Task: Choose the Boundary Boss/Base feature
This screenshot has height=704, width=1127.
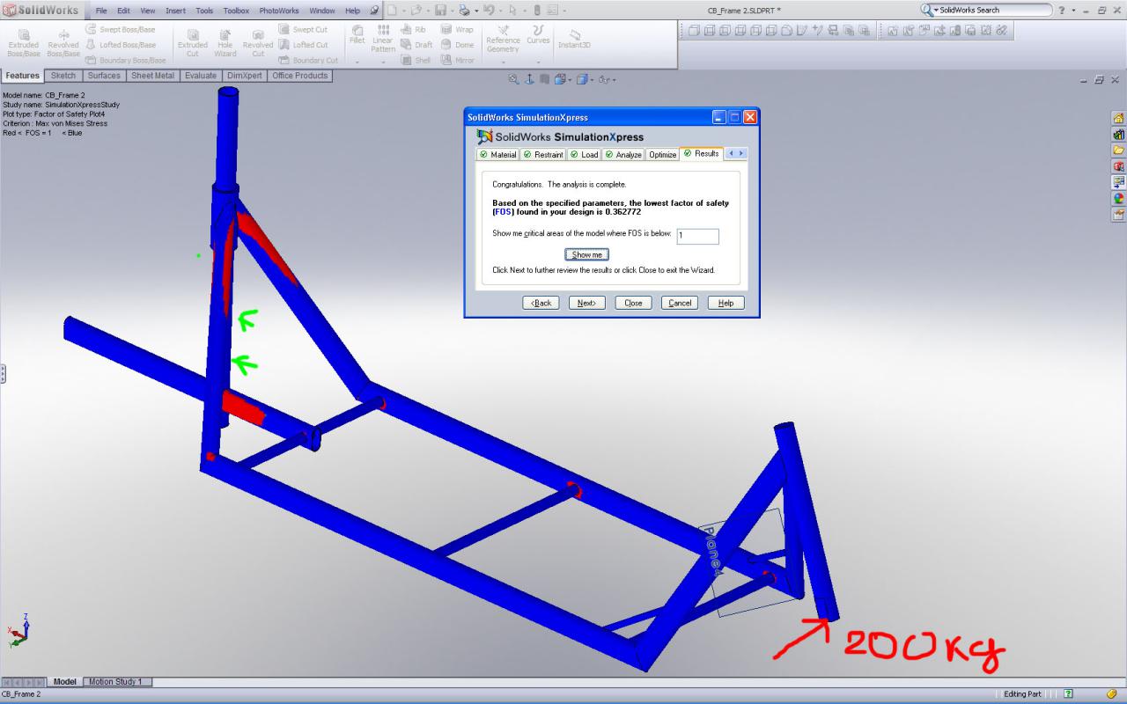Action: [x=125, y=60]
